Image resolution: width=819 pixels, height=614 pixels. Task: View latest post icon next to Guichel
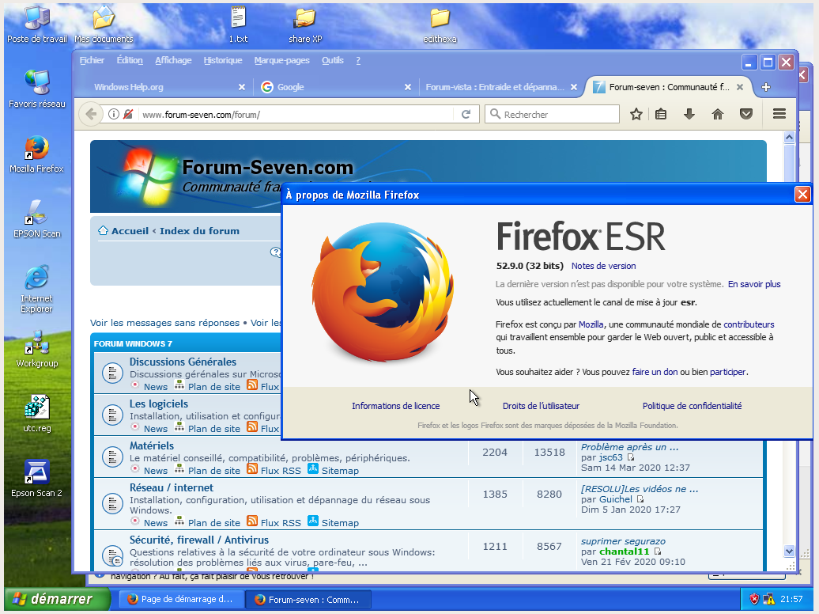(640, 499)
